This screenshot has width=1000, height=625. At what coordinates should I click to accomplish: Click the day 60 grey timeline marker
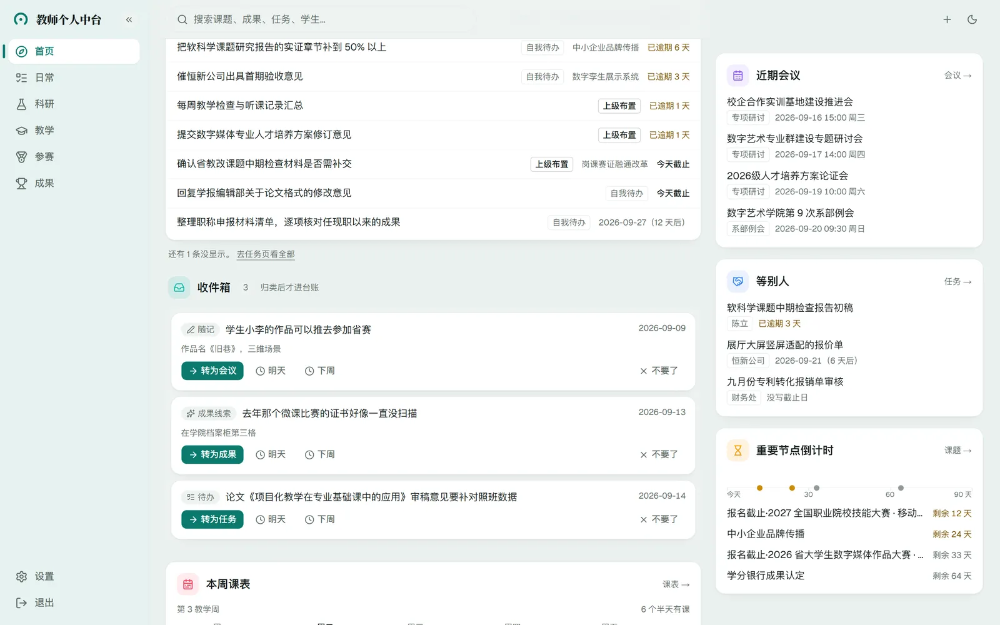click(x=901, y=488)
